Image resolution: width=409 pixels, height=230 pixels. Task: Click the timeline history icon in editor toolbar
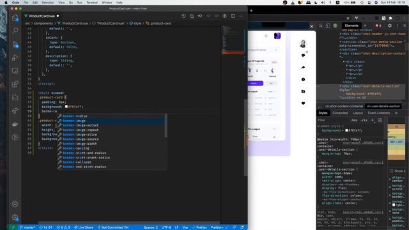[183, 16]
